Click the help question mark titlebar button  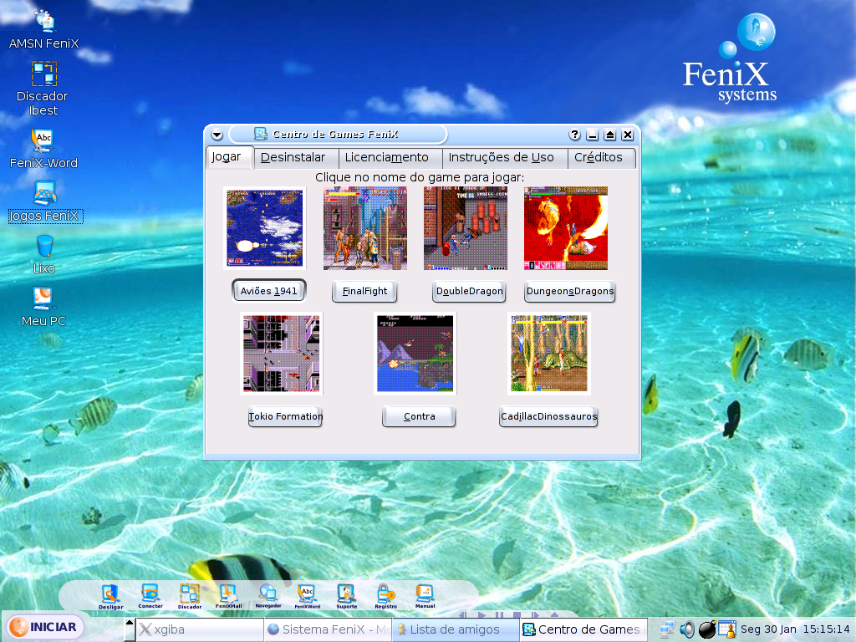(574, 135)
